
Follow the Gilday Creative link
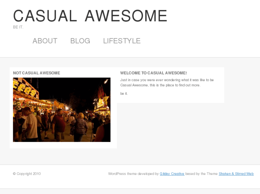[x=172, y=174]
